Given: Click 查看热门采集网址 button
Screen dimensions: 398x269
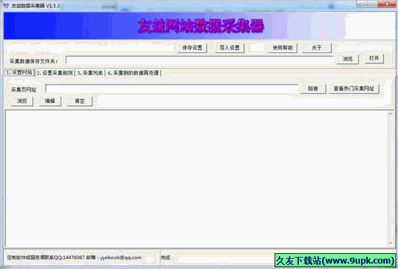Looking at the screenshot, I should tap(354, 89).
